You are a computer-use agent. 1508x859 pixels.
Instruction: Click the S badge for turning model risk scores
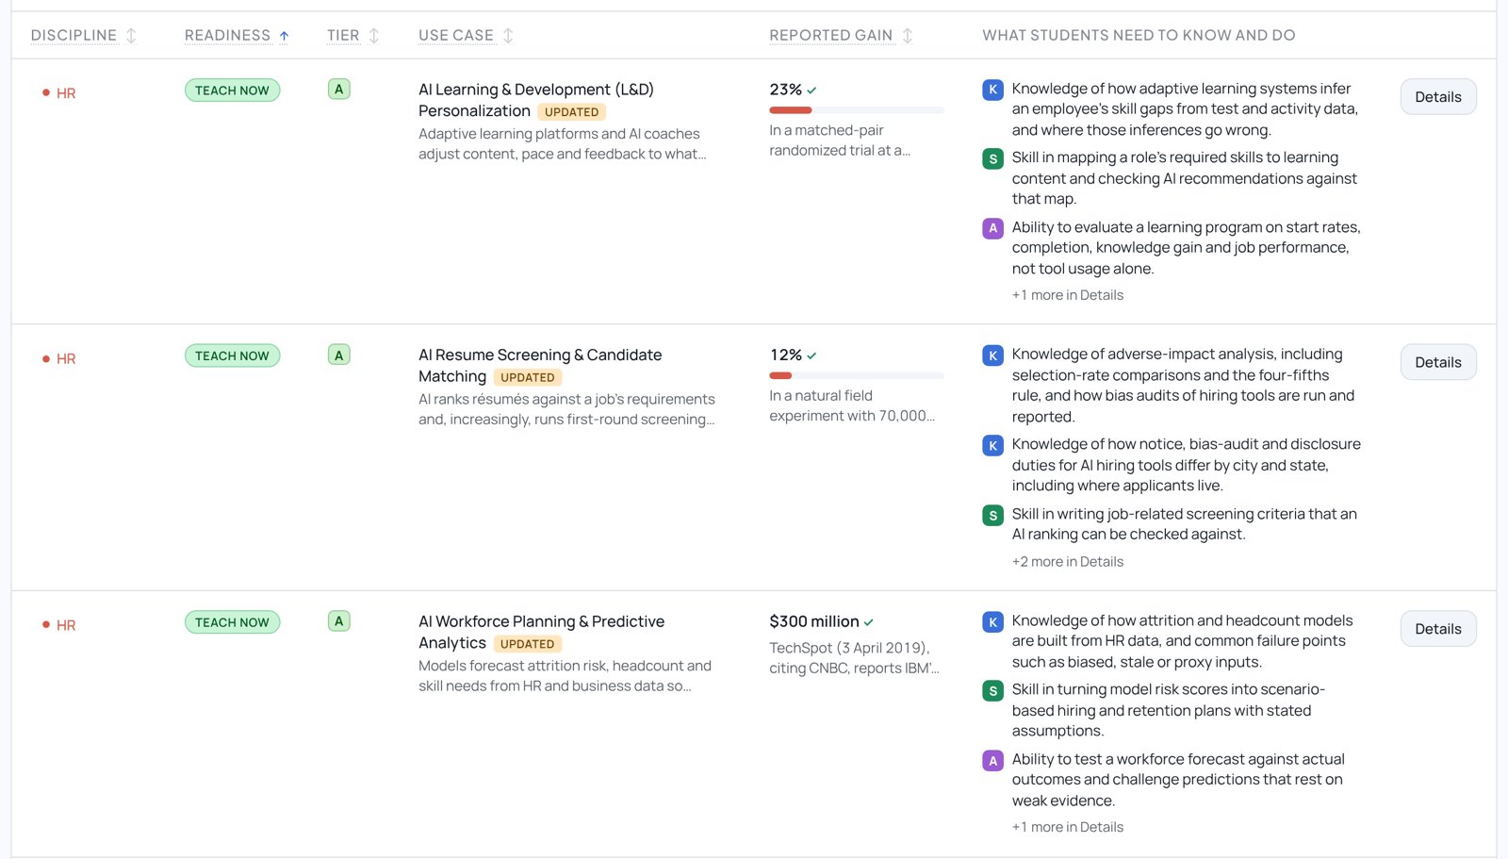coord(992,690)
